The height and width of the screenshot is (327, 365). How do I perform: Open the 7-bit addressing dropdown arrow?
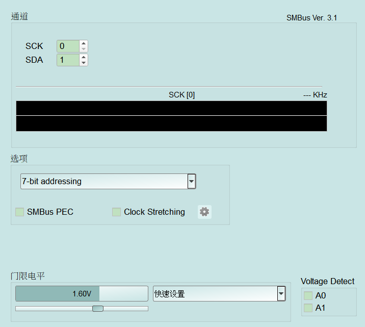(191, 181)
